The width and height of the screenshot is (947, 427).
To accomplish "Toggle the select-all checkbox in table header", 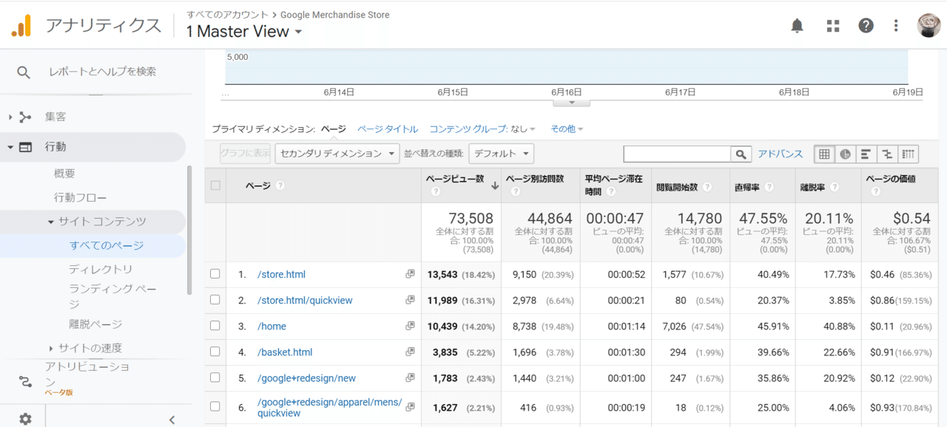I will 215,185.
